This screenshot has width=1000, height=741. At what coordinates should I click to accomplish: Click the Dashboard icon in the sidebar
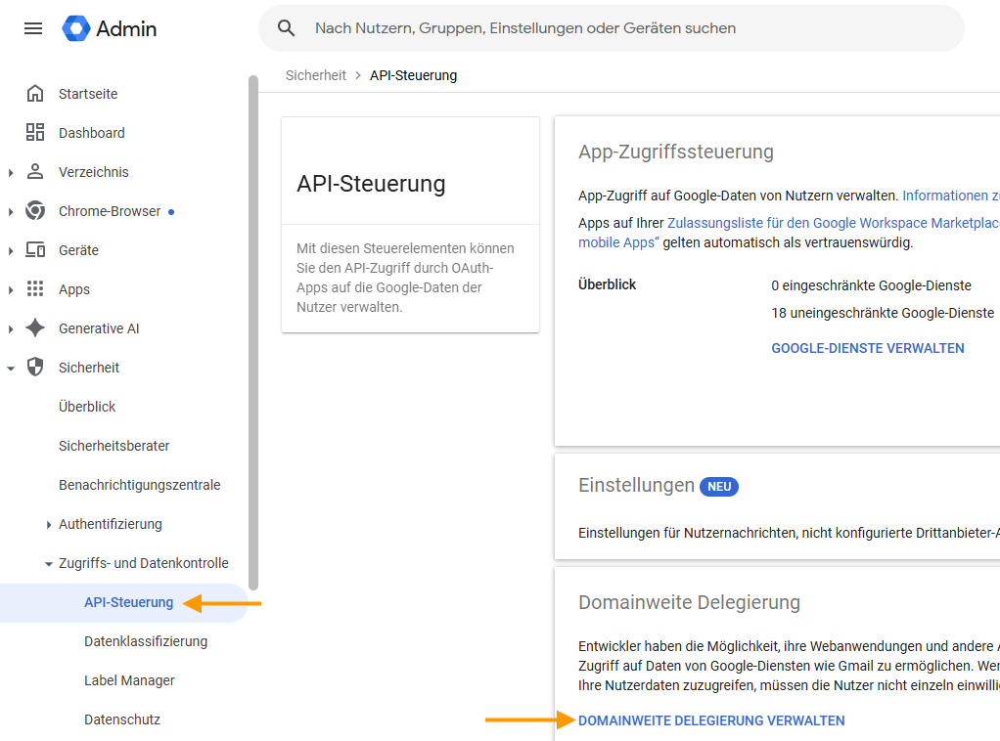(35, 133)
